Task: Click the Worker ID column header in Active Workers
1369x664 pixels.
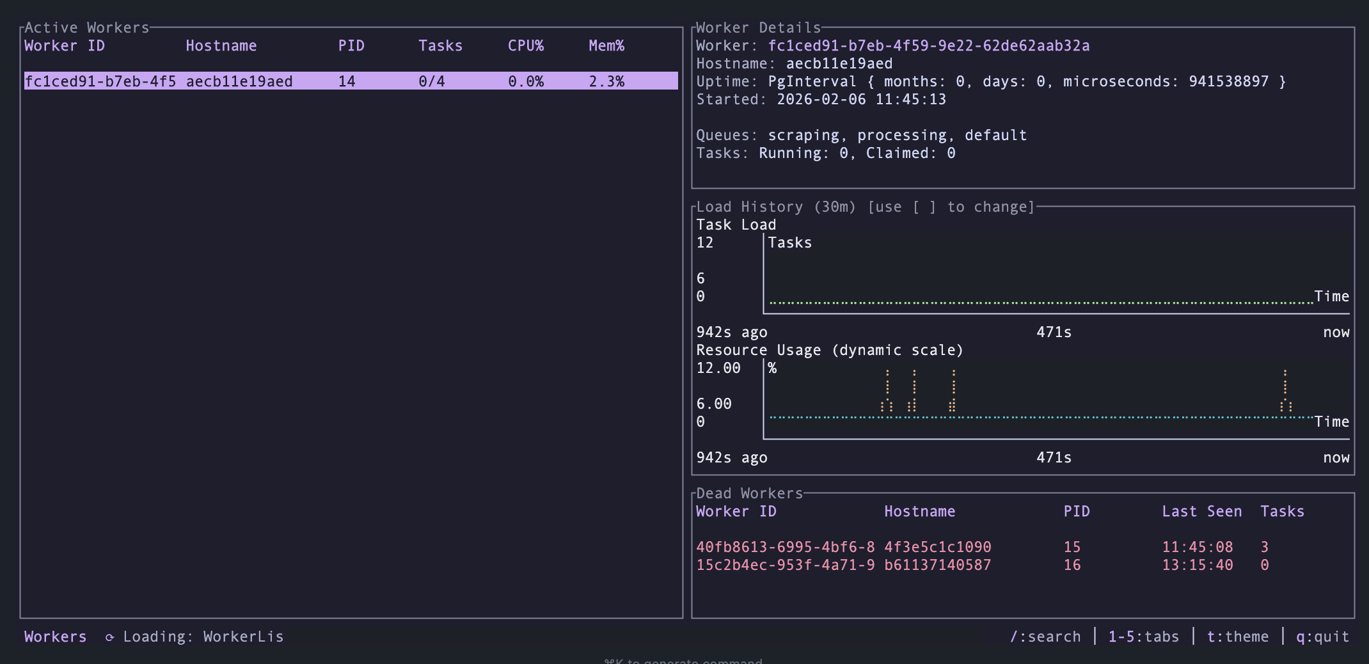Action: 65,46
